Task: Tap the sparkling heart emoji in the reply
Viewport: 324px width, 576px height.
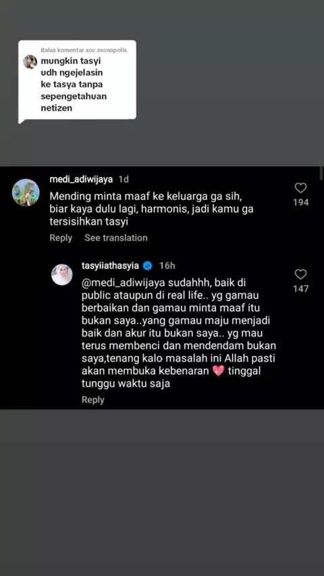Action: pos(219,371)
